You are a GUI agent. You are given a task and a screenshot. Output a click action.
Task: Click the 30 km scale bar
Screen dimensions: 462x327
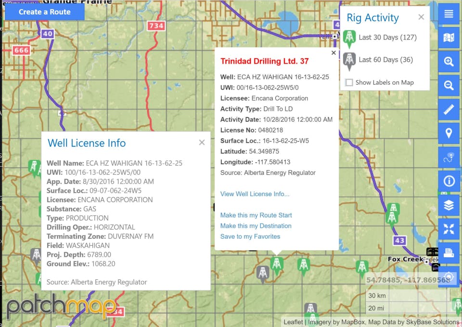[408, 295]
